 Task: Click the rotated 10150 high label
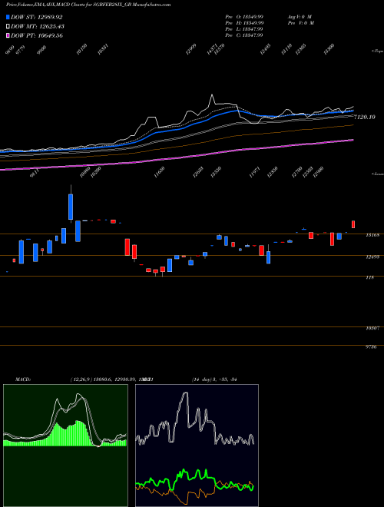click(81, 49)
